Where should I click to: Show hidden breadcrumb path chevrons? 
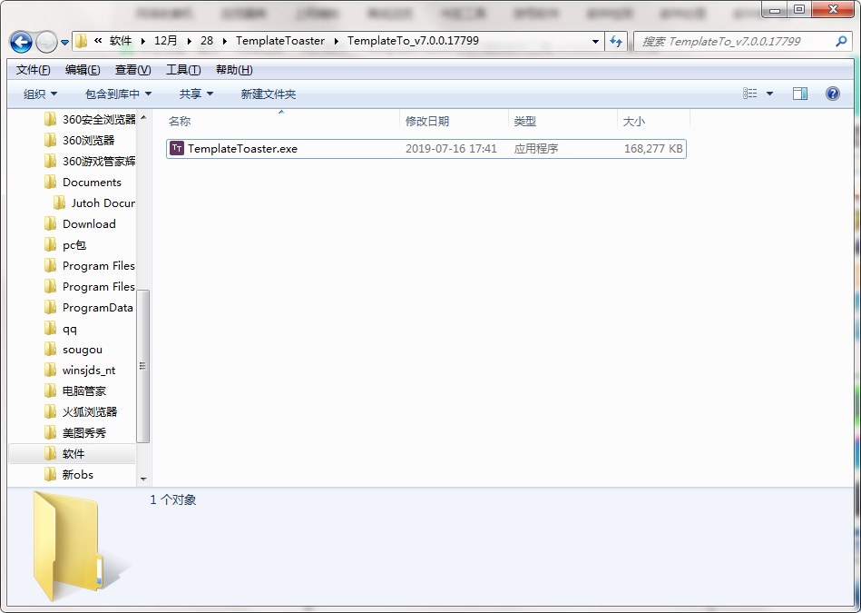coord(98,40)
